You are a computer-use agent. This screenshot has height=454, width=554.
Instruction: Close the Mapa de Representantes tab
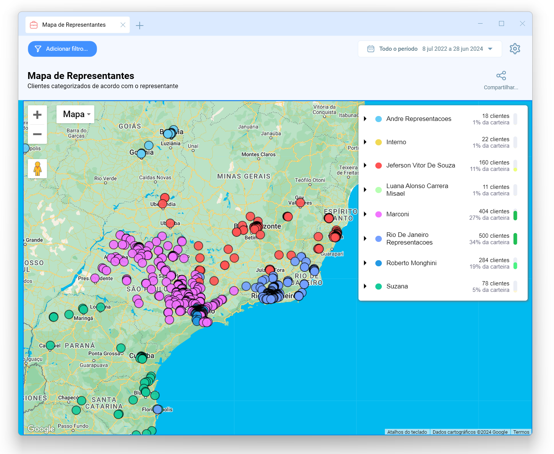(123, 25)
